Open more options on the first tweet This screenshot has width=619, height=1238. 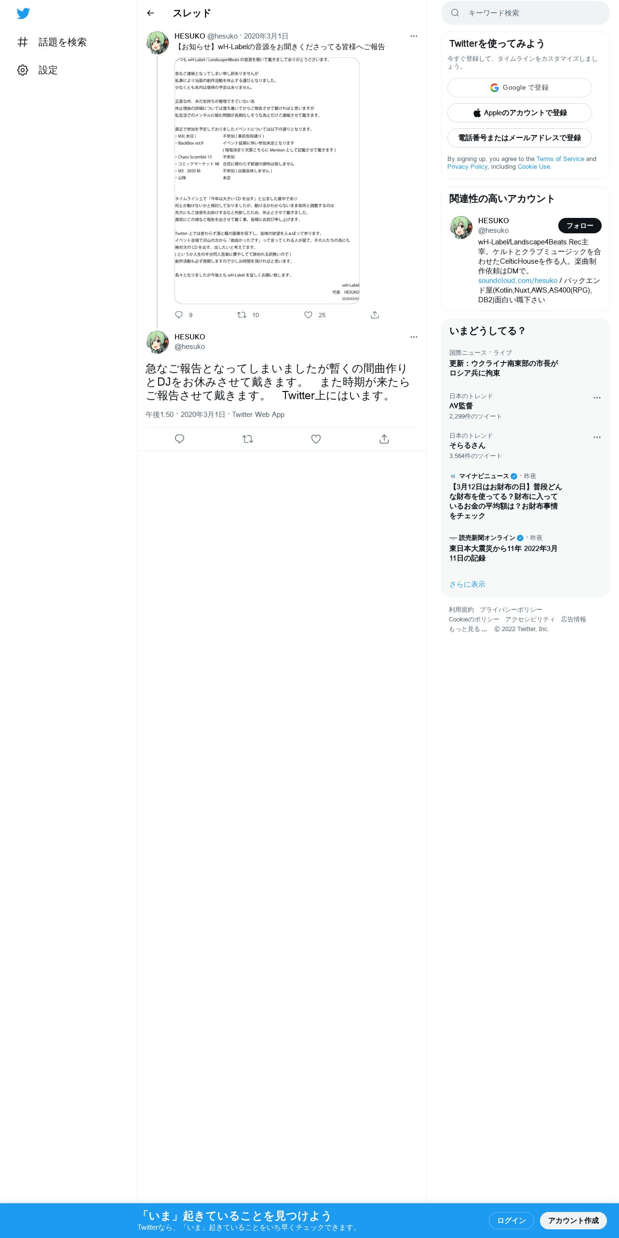point(414,36)
